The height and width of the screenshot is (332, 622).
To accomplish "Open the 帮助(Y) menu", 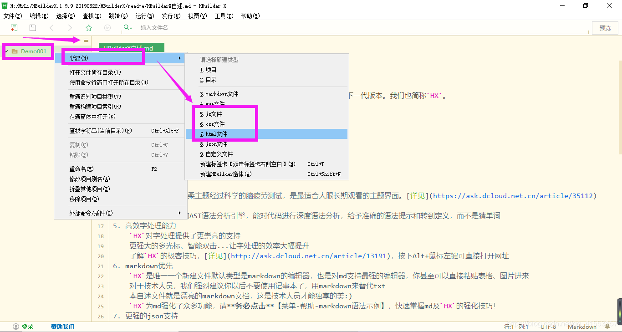I will coord(250,16).
